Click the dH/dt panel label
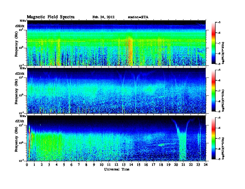The width and height of the screenshot is (245, 189). point(20,26)
